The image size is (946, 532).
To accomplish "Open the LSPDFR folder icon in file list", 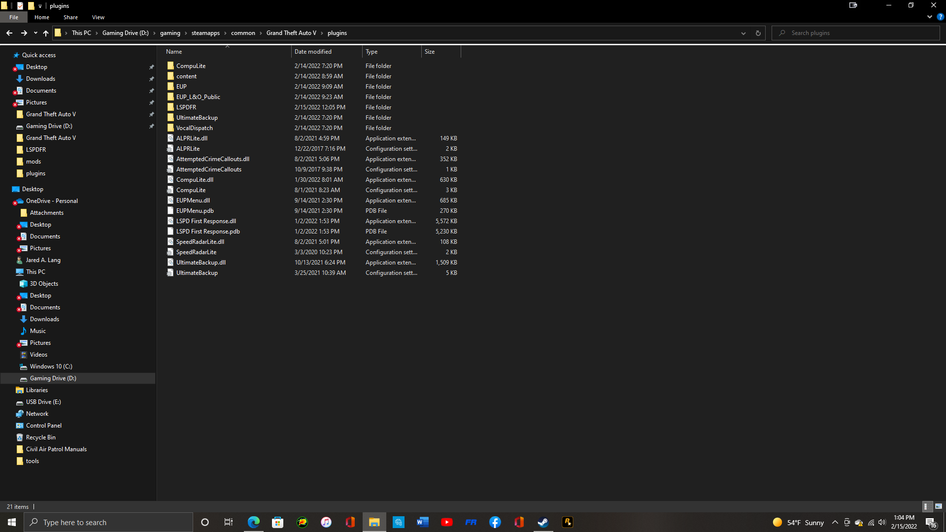I will click(170, 107).
